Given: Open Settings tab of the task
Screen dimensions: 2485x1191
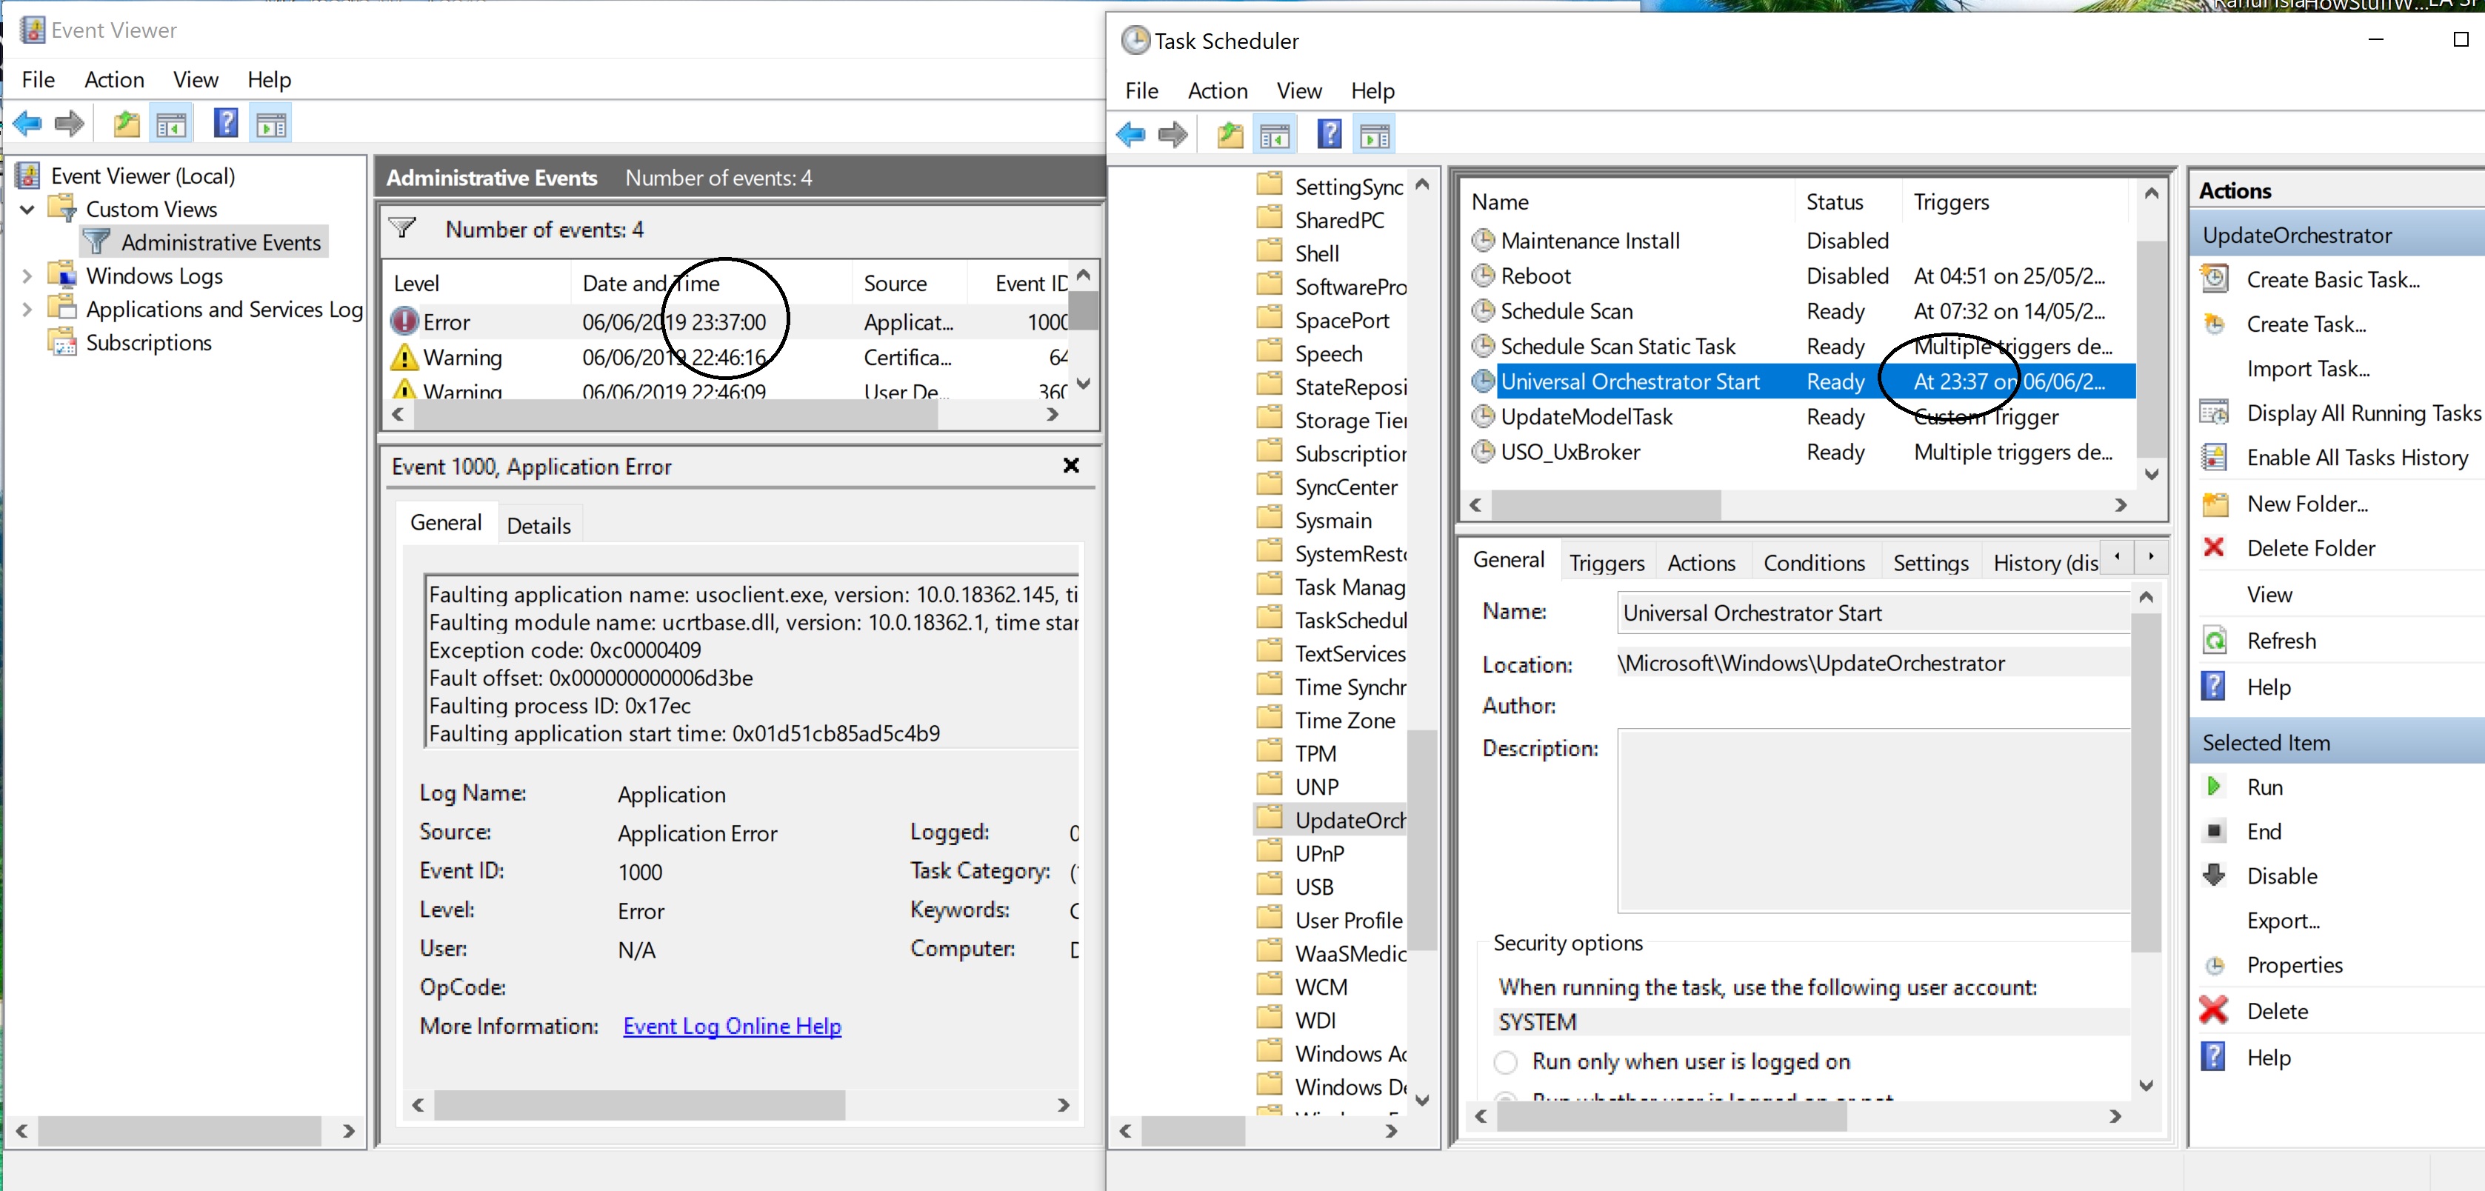Looking at the screenshot, I should (x=1930, y=562).
